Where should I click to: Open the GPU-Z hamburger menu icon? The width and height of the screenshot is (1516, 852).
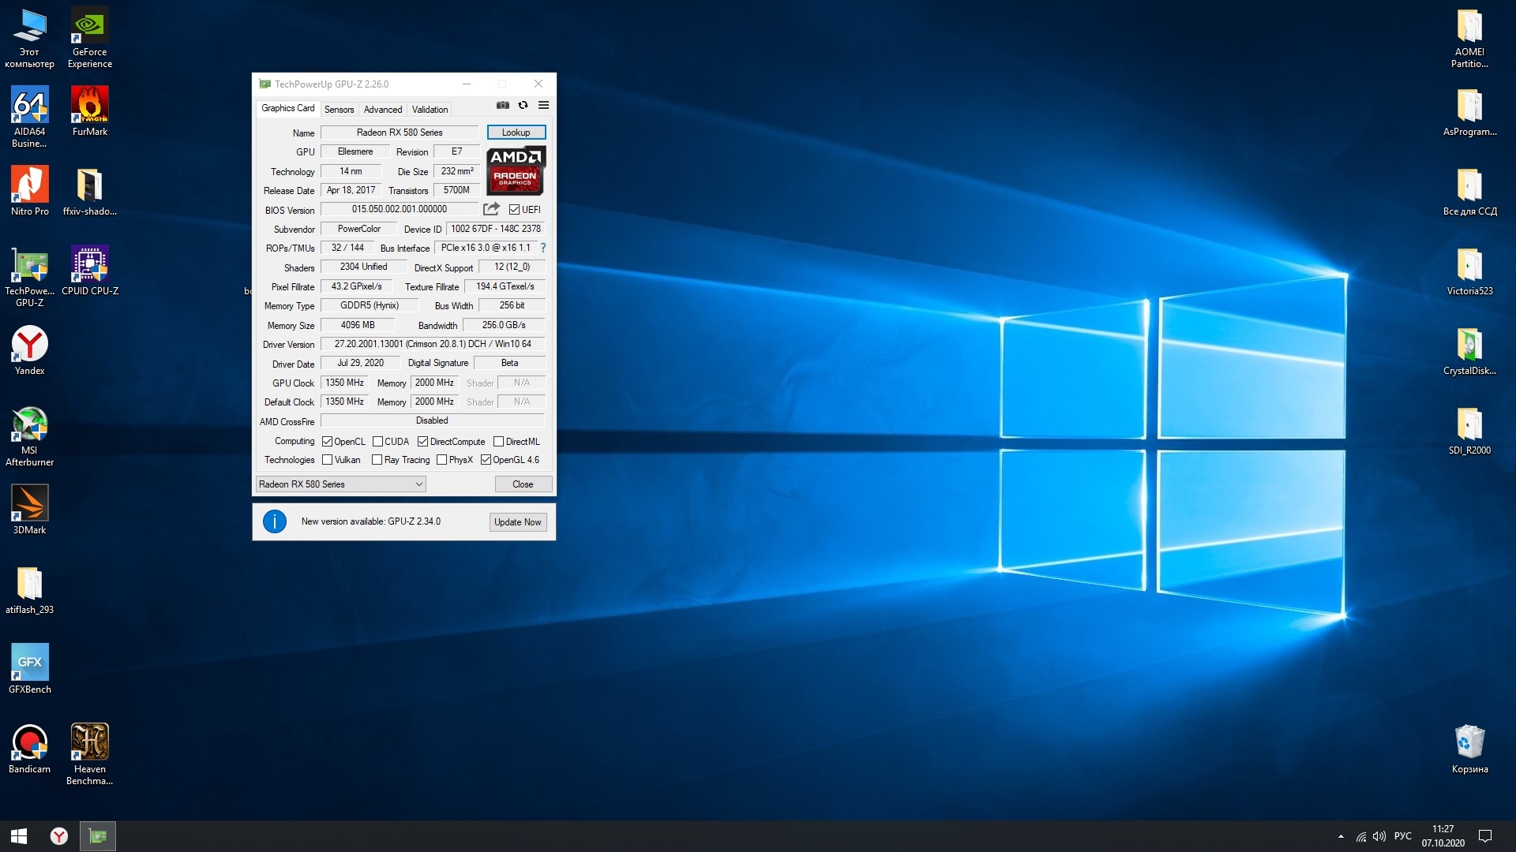(543, 105)
